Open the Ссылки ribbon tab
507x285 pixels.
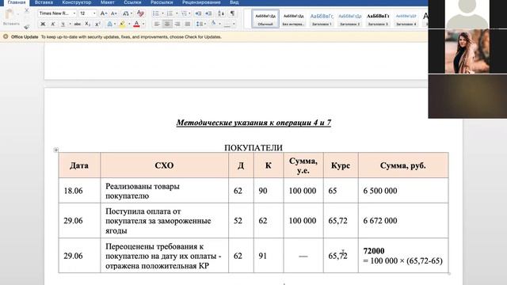(x=132, y=2)
